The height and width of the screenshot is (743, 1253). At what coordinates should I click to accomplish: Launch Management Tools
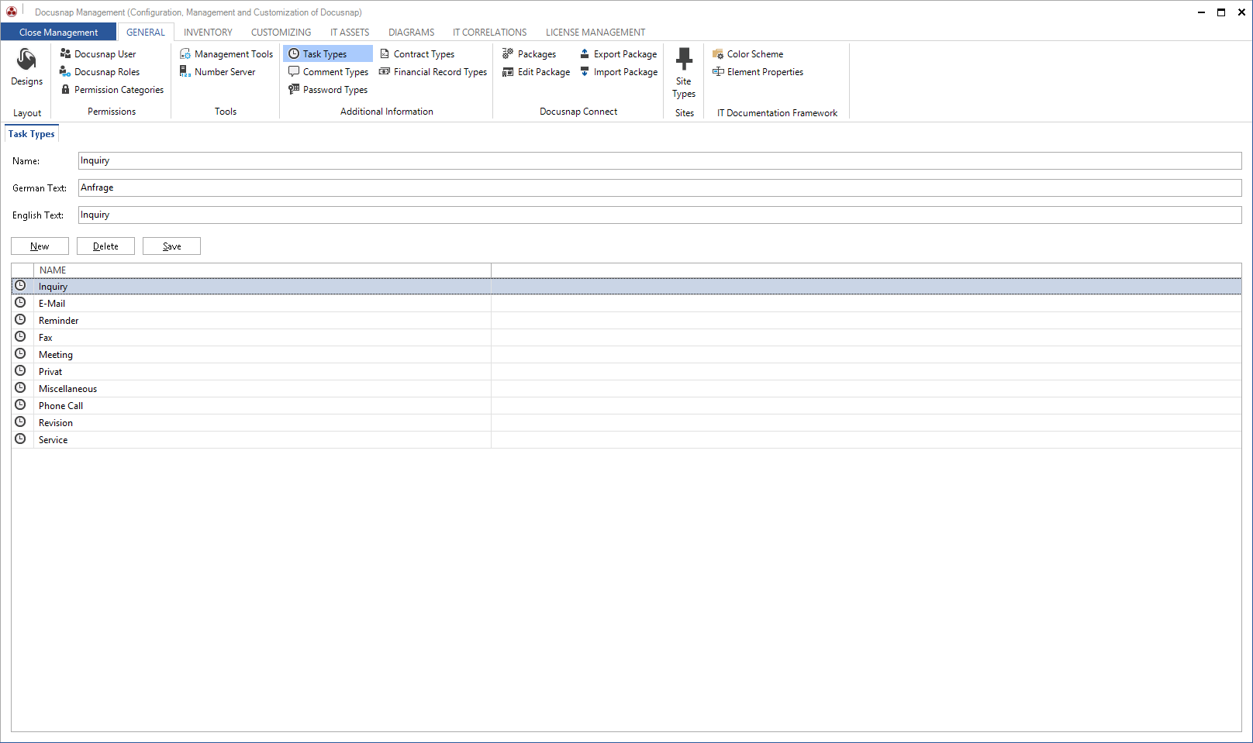[x=226, y=54]
